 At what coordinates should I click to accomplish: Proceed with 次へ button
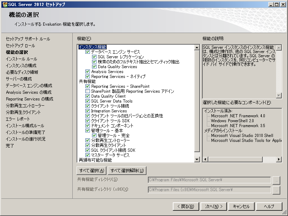[x=214, y=207]
